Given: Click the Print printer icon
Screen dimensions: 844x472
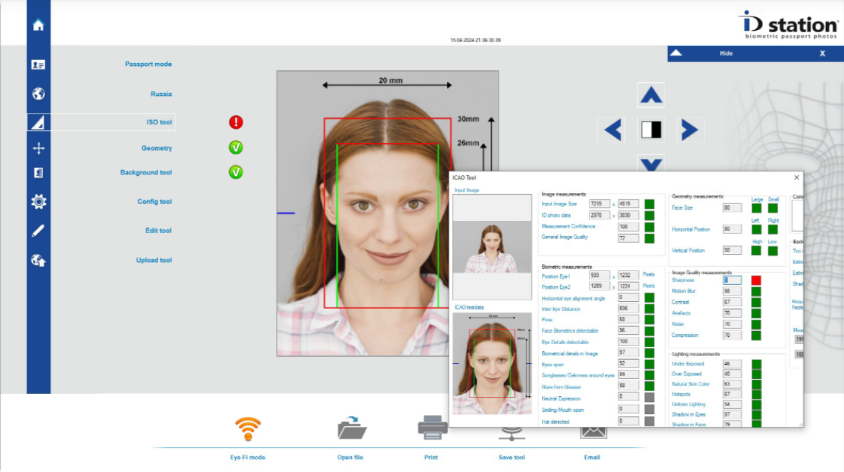Looking at the screenshot, I should tap(432, 428).
